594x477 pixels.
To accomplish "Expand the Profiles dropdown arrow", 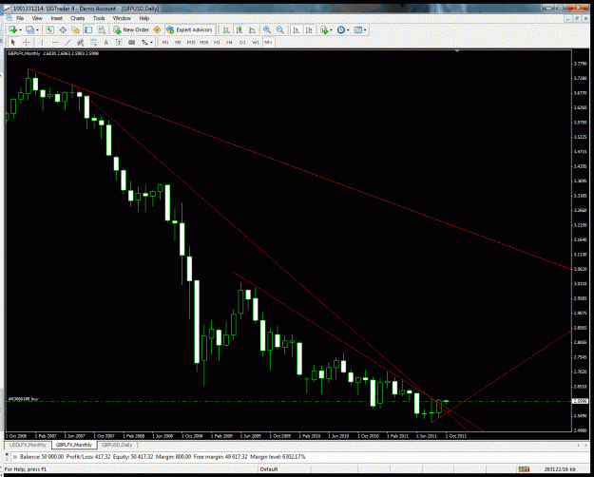I will (37, 30).
